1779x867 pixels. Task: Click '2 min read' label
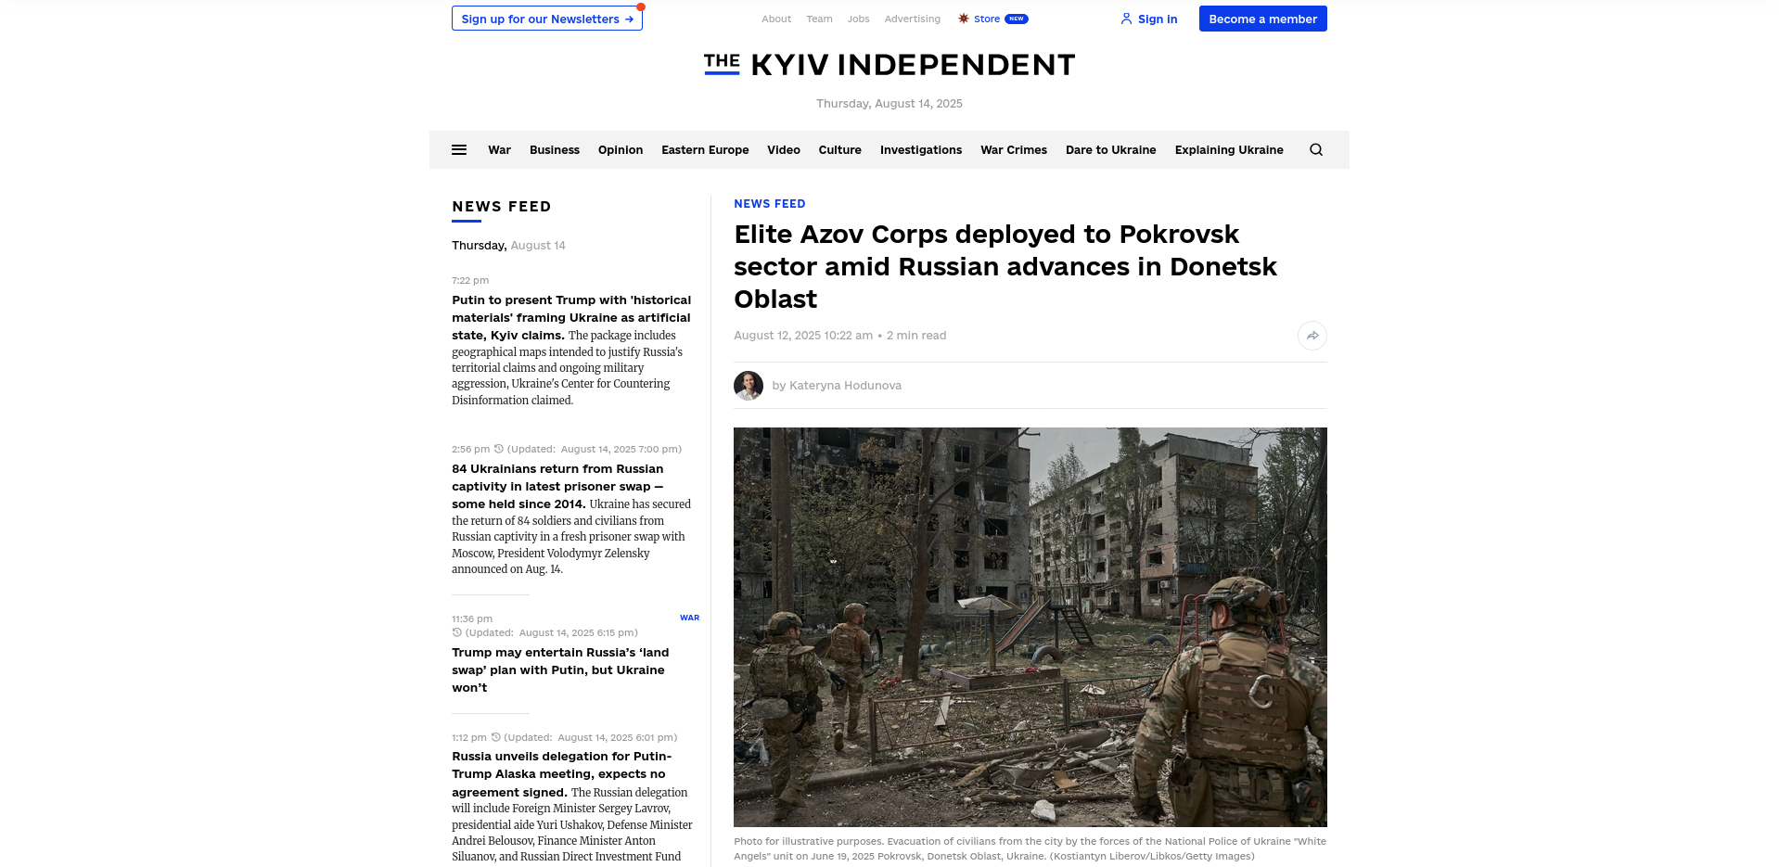coord(916,336)
